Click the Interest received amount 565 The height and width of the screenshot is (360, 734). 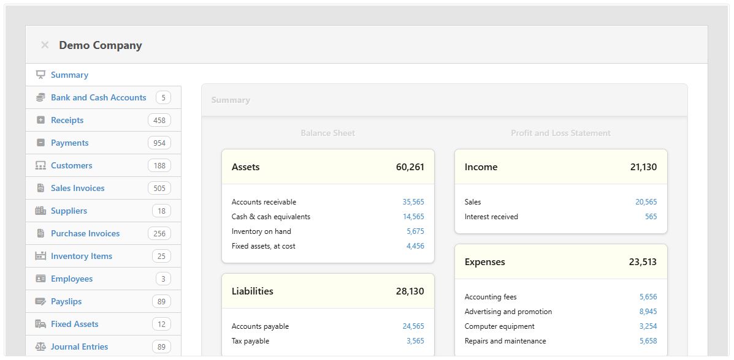coord(651,216)
